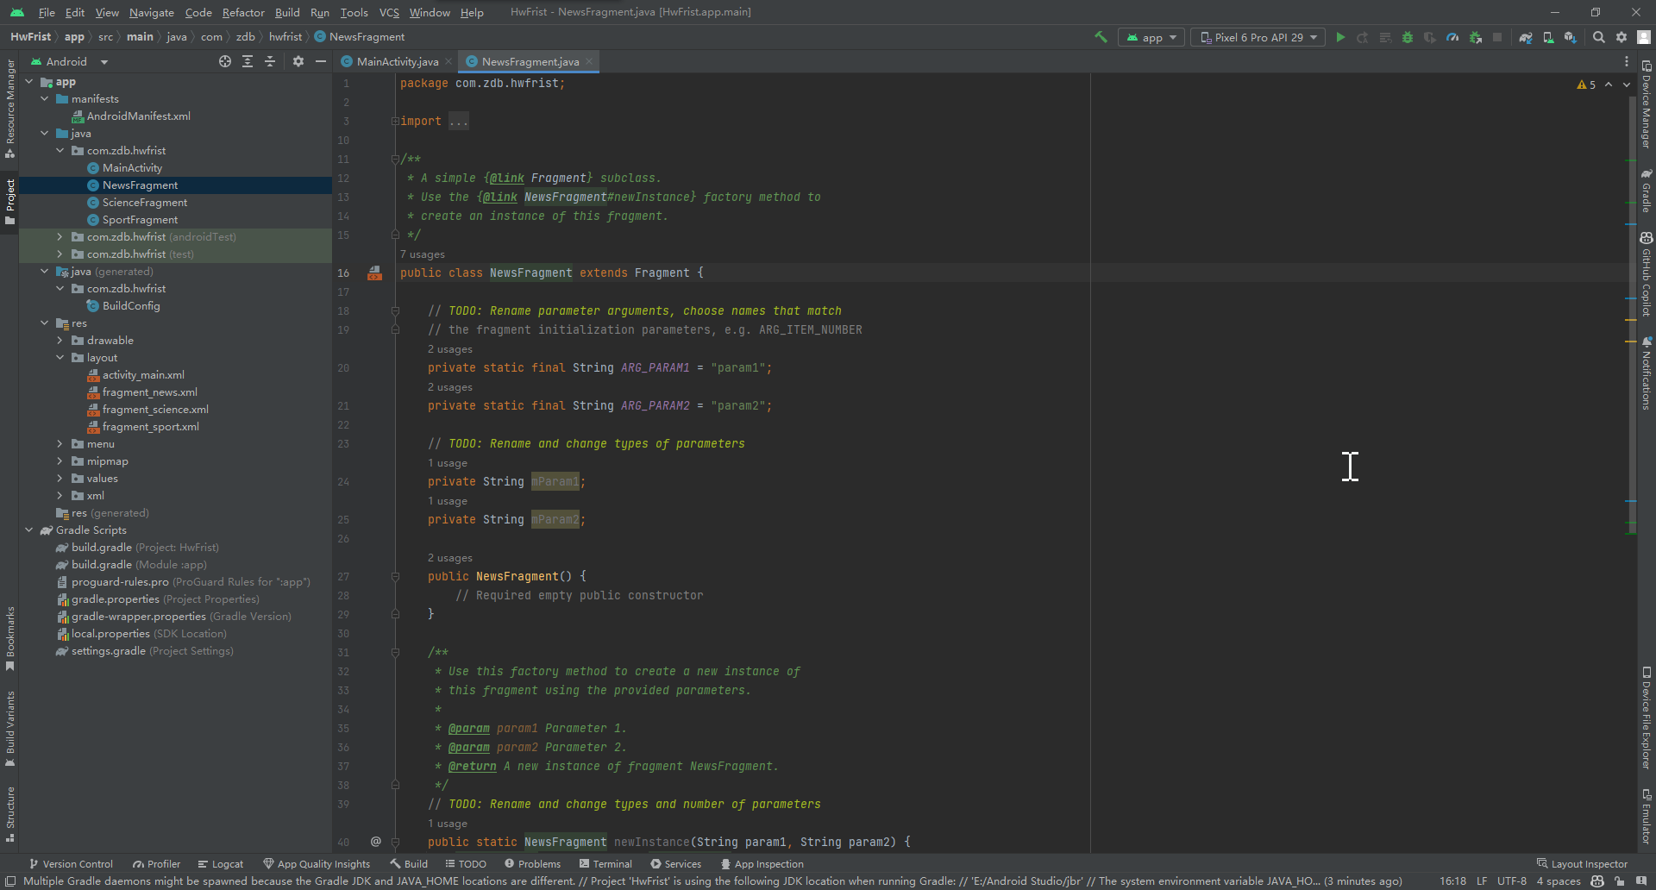Open the Navigate menu

pos(152,12)
